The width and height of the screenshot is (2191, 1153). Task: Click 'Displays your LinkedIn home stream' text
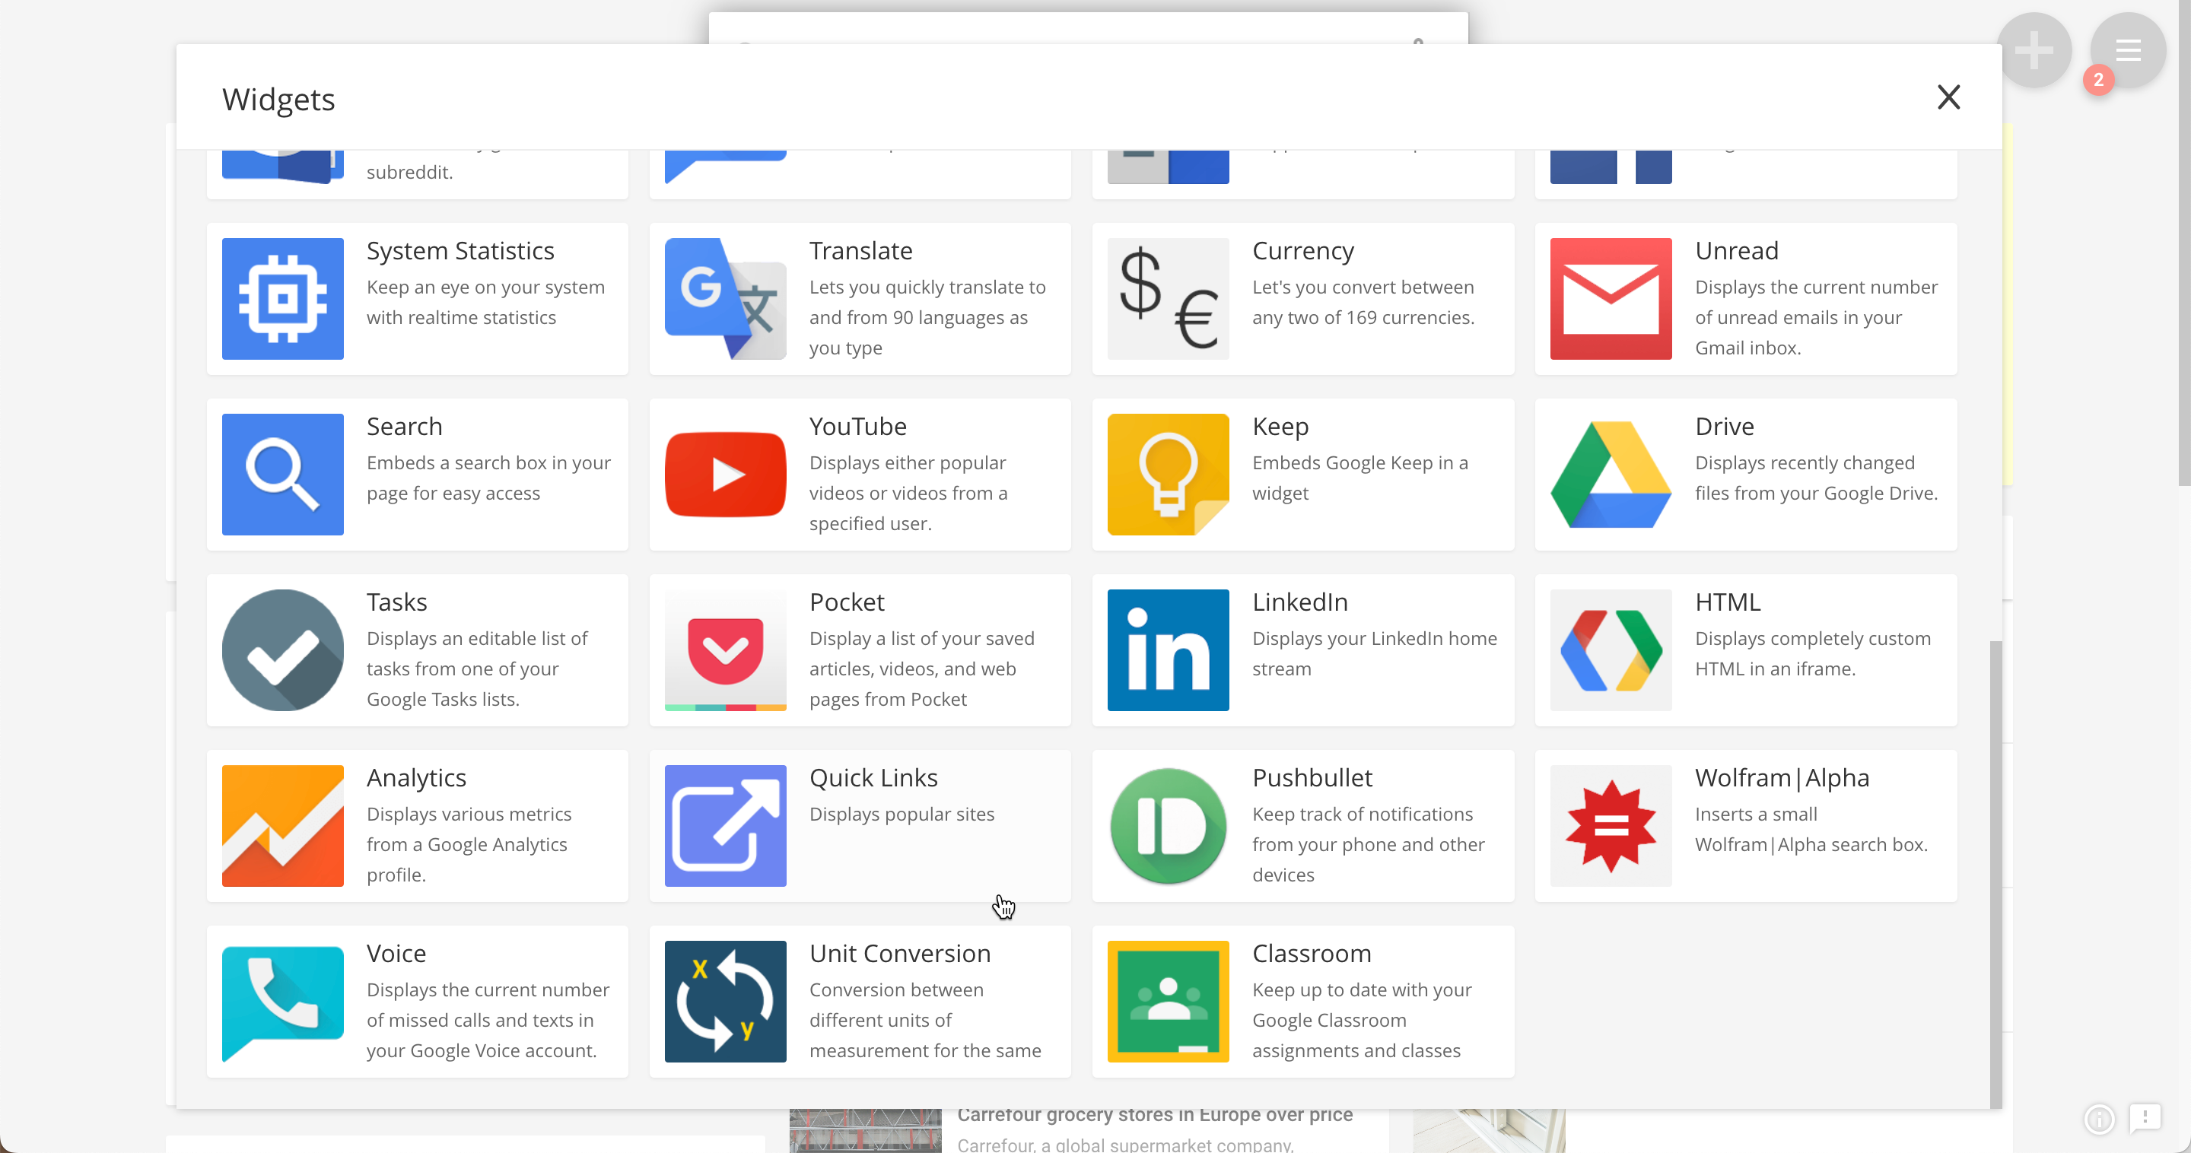point(1375,654)
